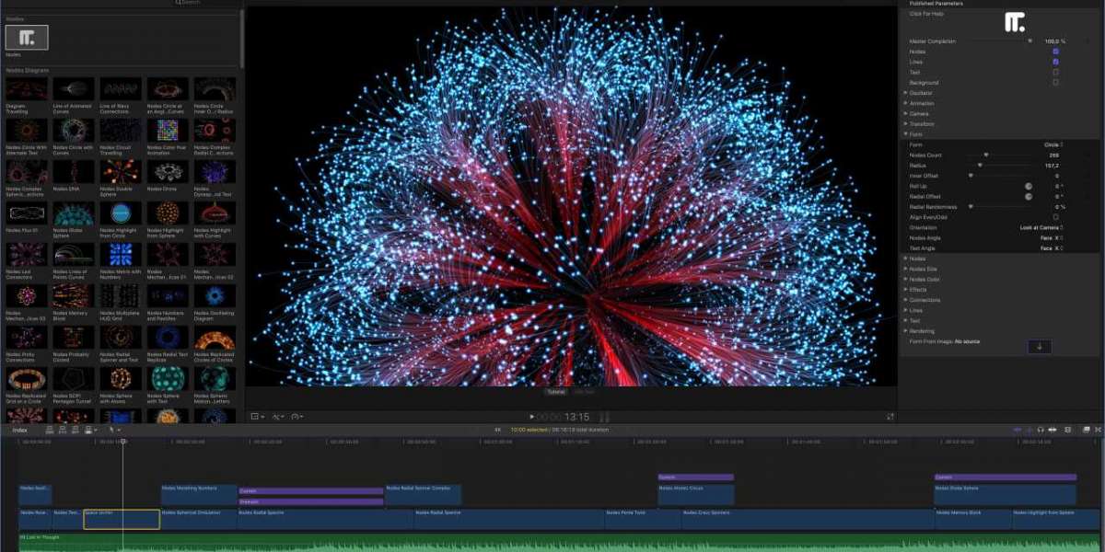The width and height of the screenshot is (1105, 552).
Task: Open the Text Angle Face X dropdown
Action: pos(1053,248)
